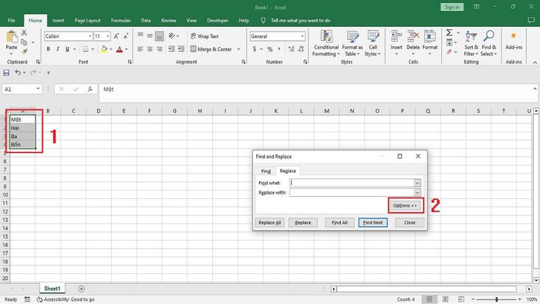Toggle Underline formatting
Image resolution: width=540 pixels, height=304 pixels.
[x=67, y=49]
